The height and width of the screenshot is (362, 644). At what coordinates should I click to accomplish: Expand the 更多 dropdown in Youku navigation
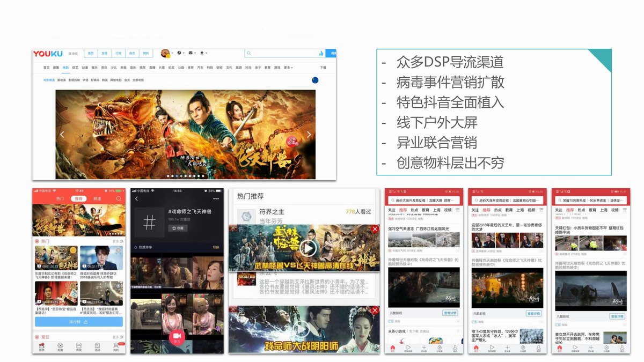coord(288,68)
